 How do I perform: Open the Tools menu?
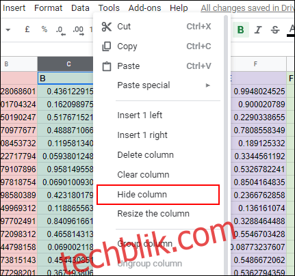pyautogui.click(x=109, y=8)
